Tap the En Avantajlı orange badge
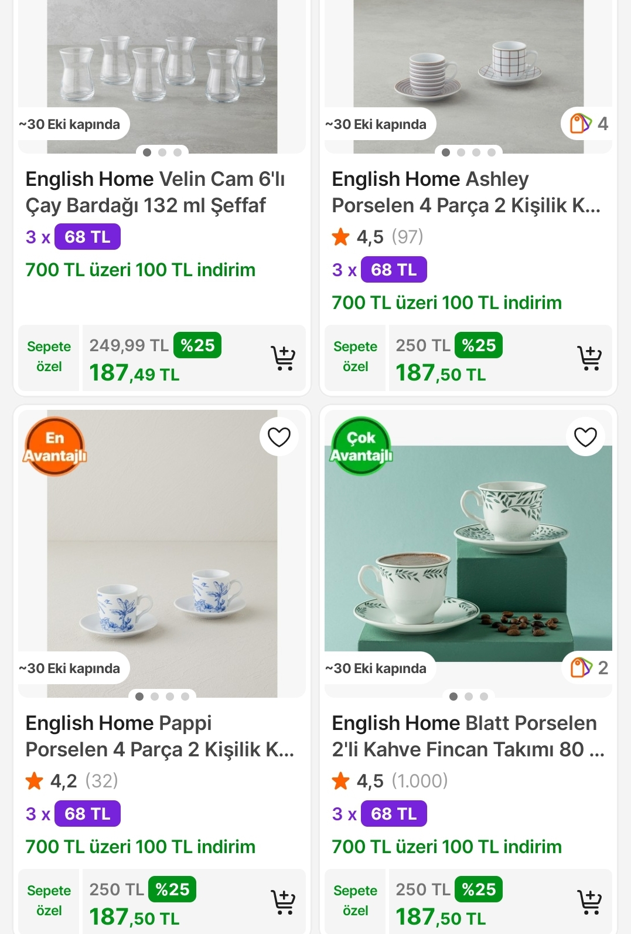Screen dimensions: 631x934 pos(55,447)
